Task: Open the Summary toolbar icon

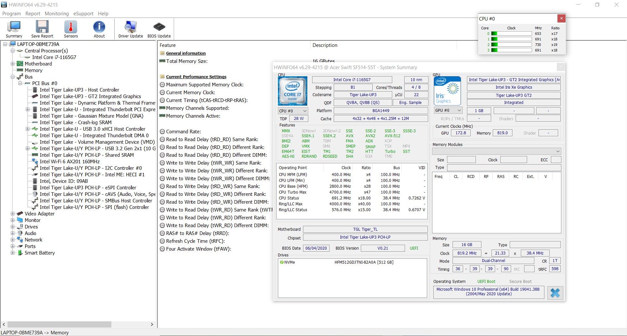Action: [x=14, y=29]
